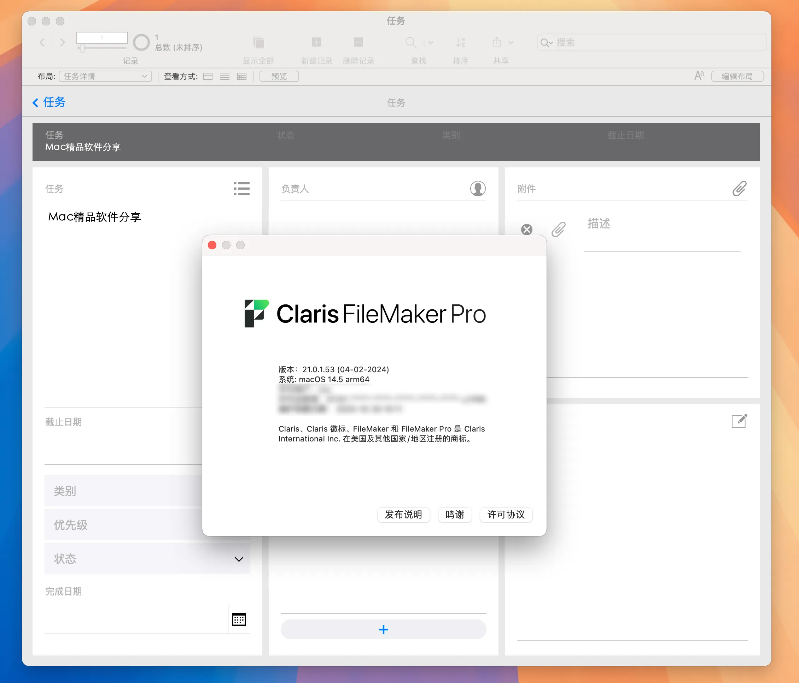Open the layout dropdown 任务详情
The width and height of the screenshot is (799, 683).
coord(105,76)
